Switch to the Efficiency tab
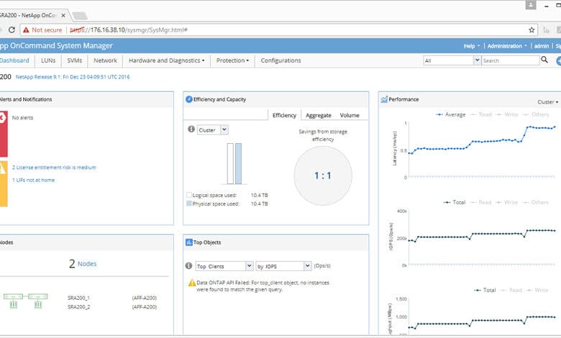The image size is (561, 338). (x=284, y=115)
